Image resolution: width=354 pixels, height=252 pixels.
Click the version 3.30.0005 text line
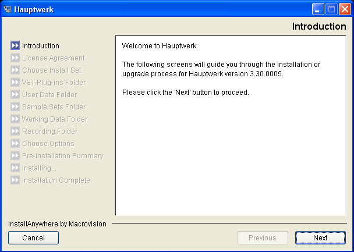tap(203, 74)
